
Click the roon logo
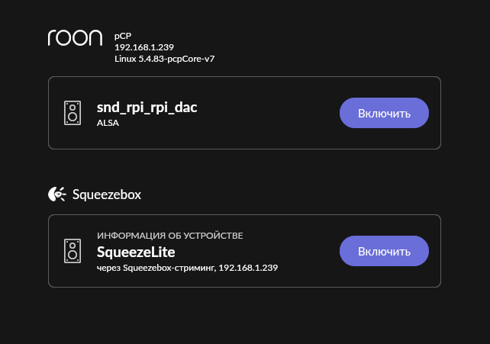[75, 39]
